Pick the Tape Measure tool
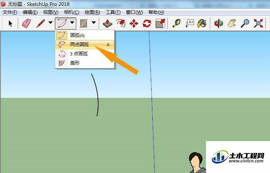Image resolution: width=270 pixels, height=173 pixels. pos(177,23)
